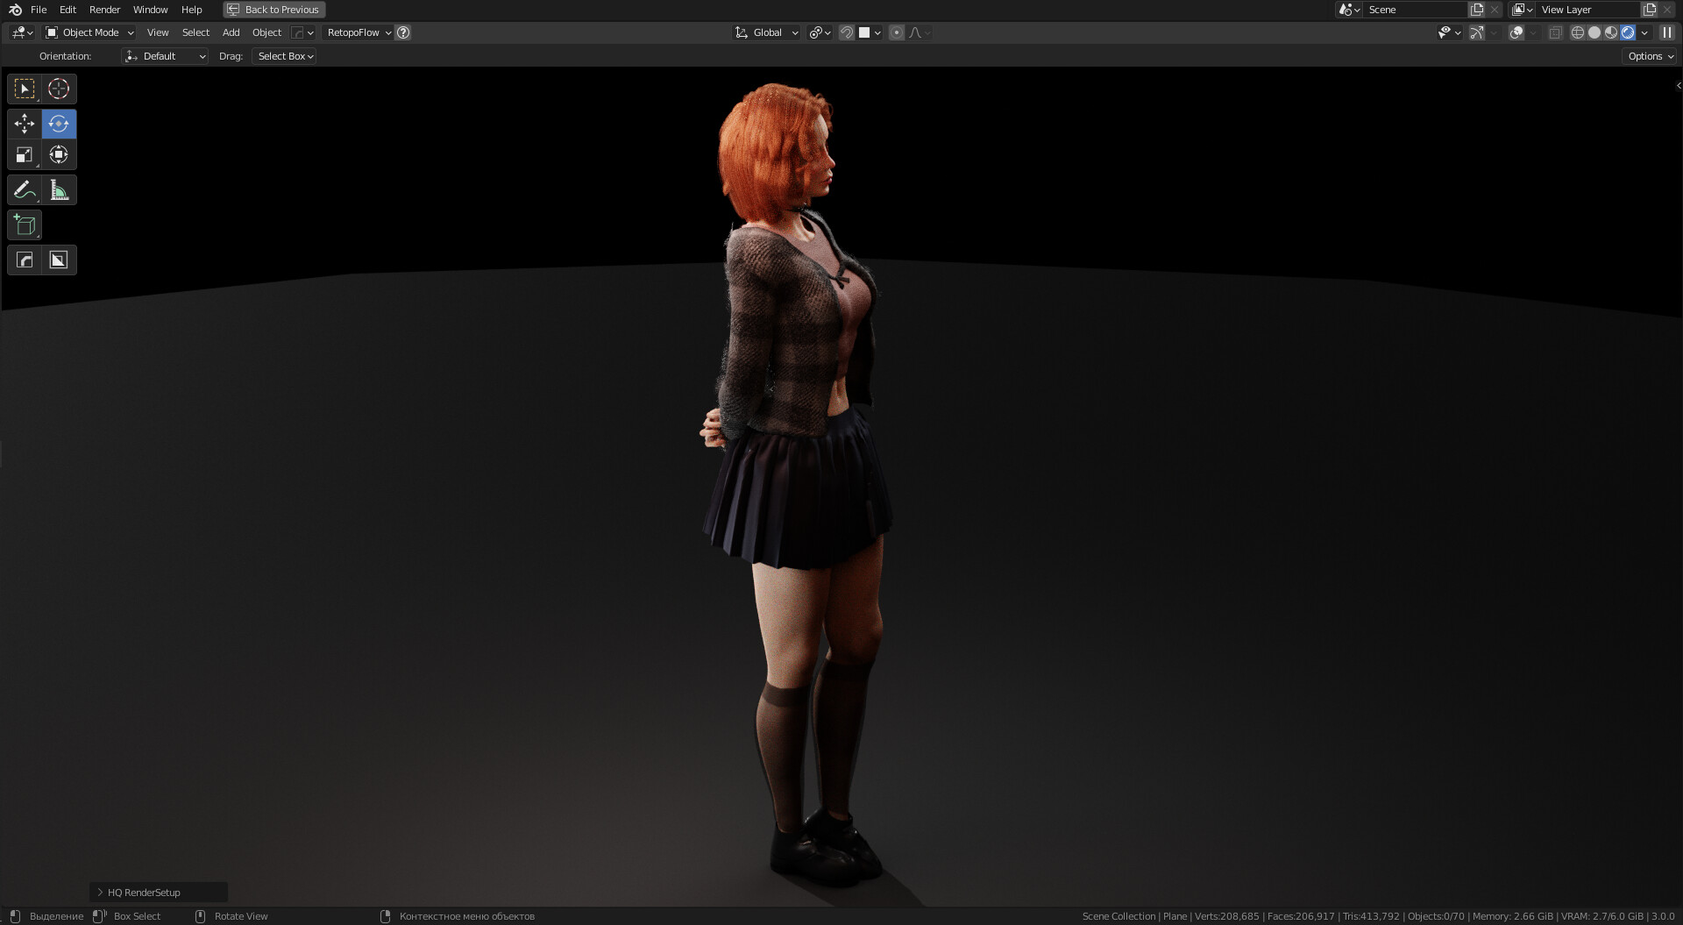
Task: Switch to Material Preview shading
Action: click(x=1611, y=32)
